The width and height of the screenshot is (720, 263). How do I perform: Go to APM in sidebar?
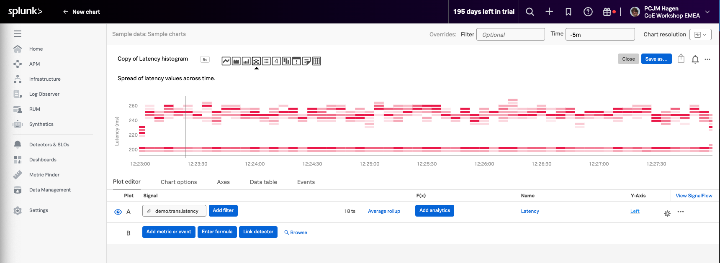pos(34,64)
